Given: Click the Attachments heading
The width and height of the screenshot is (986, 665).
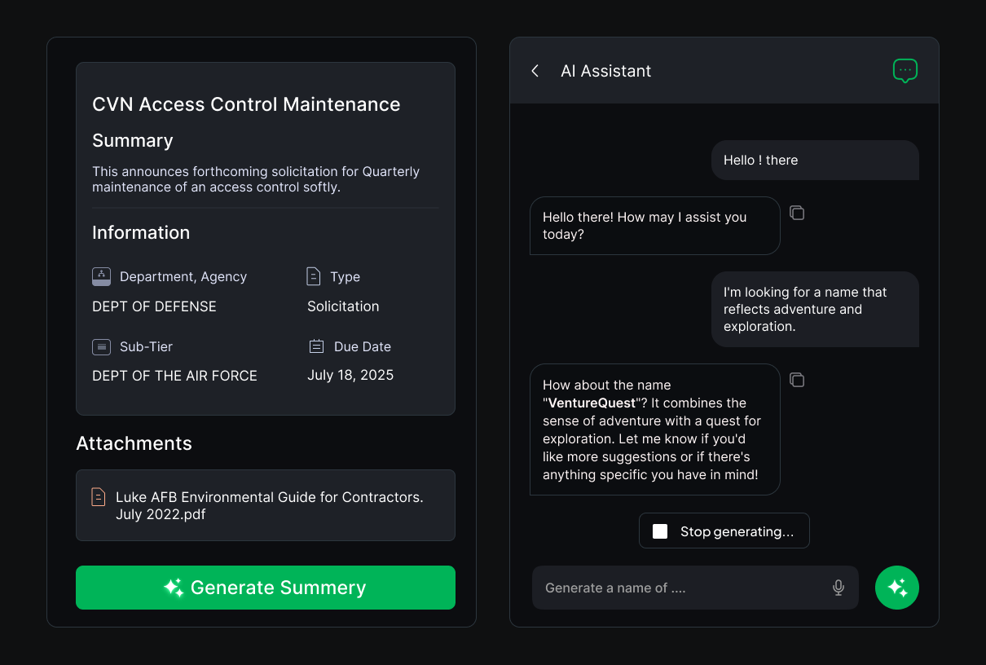Looking at the screenshot, I should (134, 443).
